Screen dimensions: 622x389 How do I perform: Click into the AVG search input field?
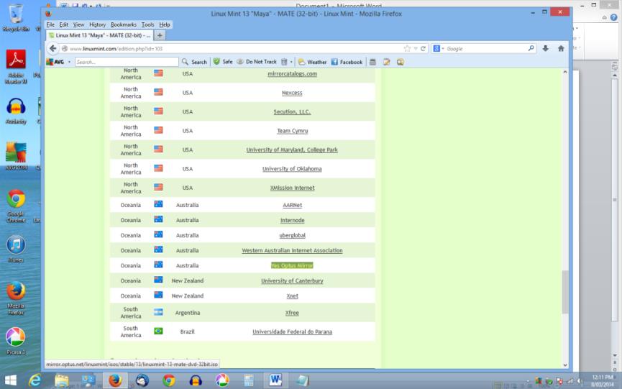coord(127,62)
